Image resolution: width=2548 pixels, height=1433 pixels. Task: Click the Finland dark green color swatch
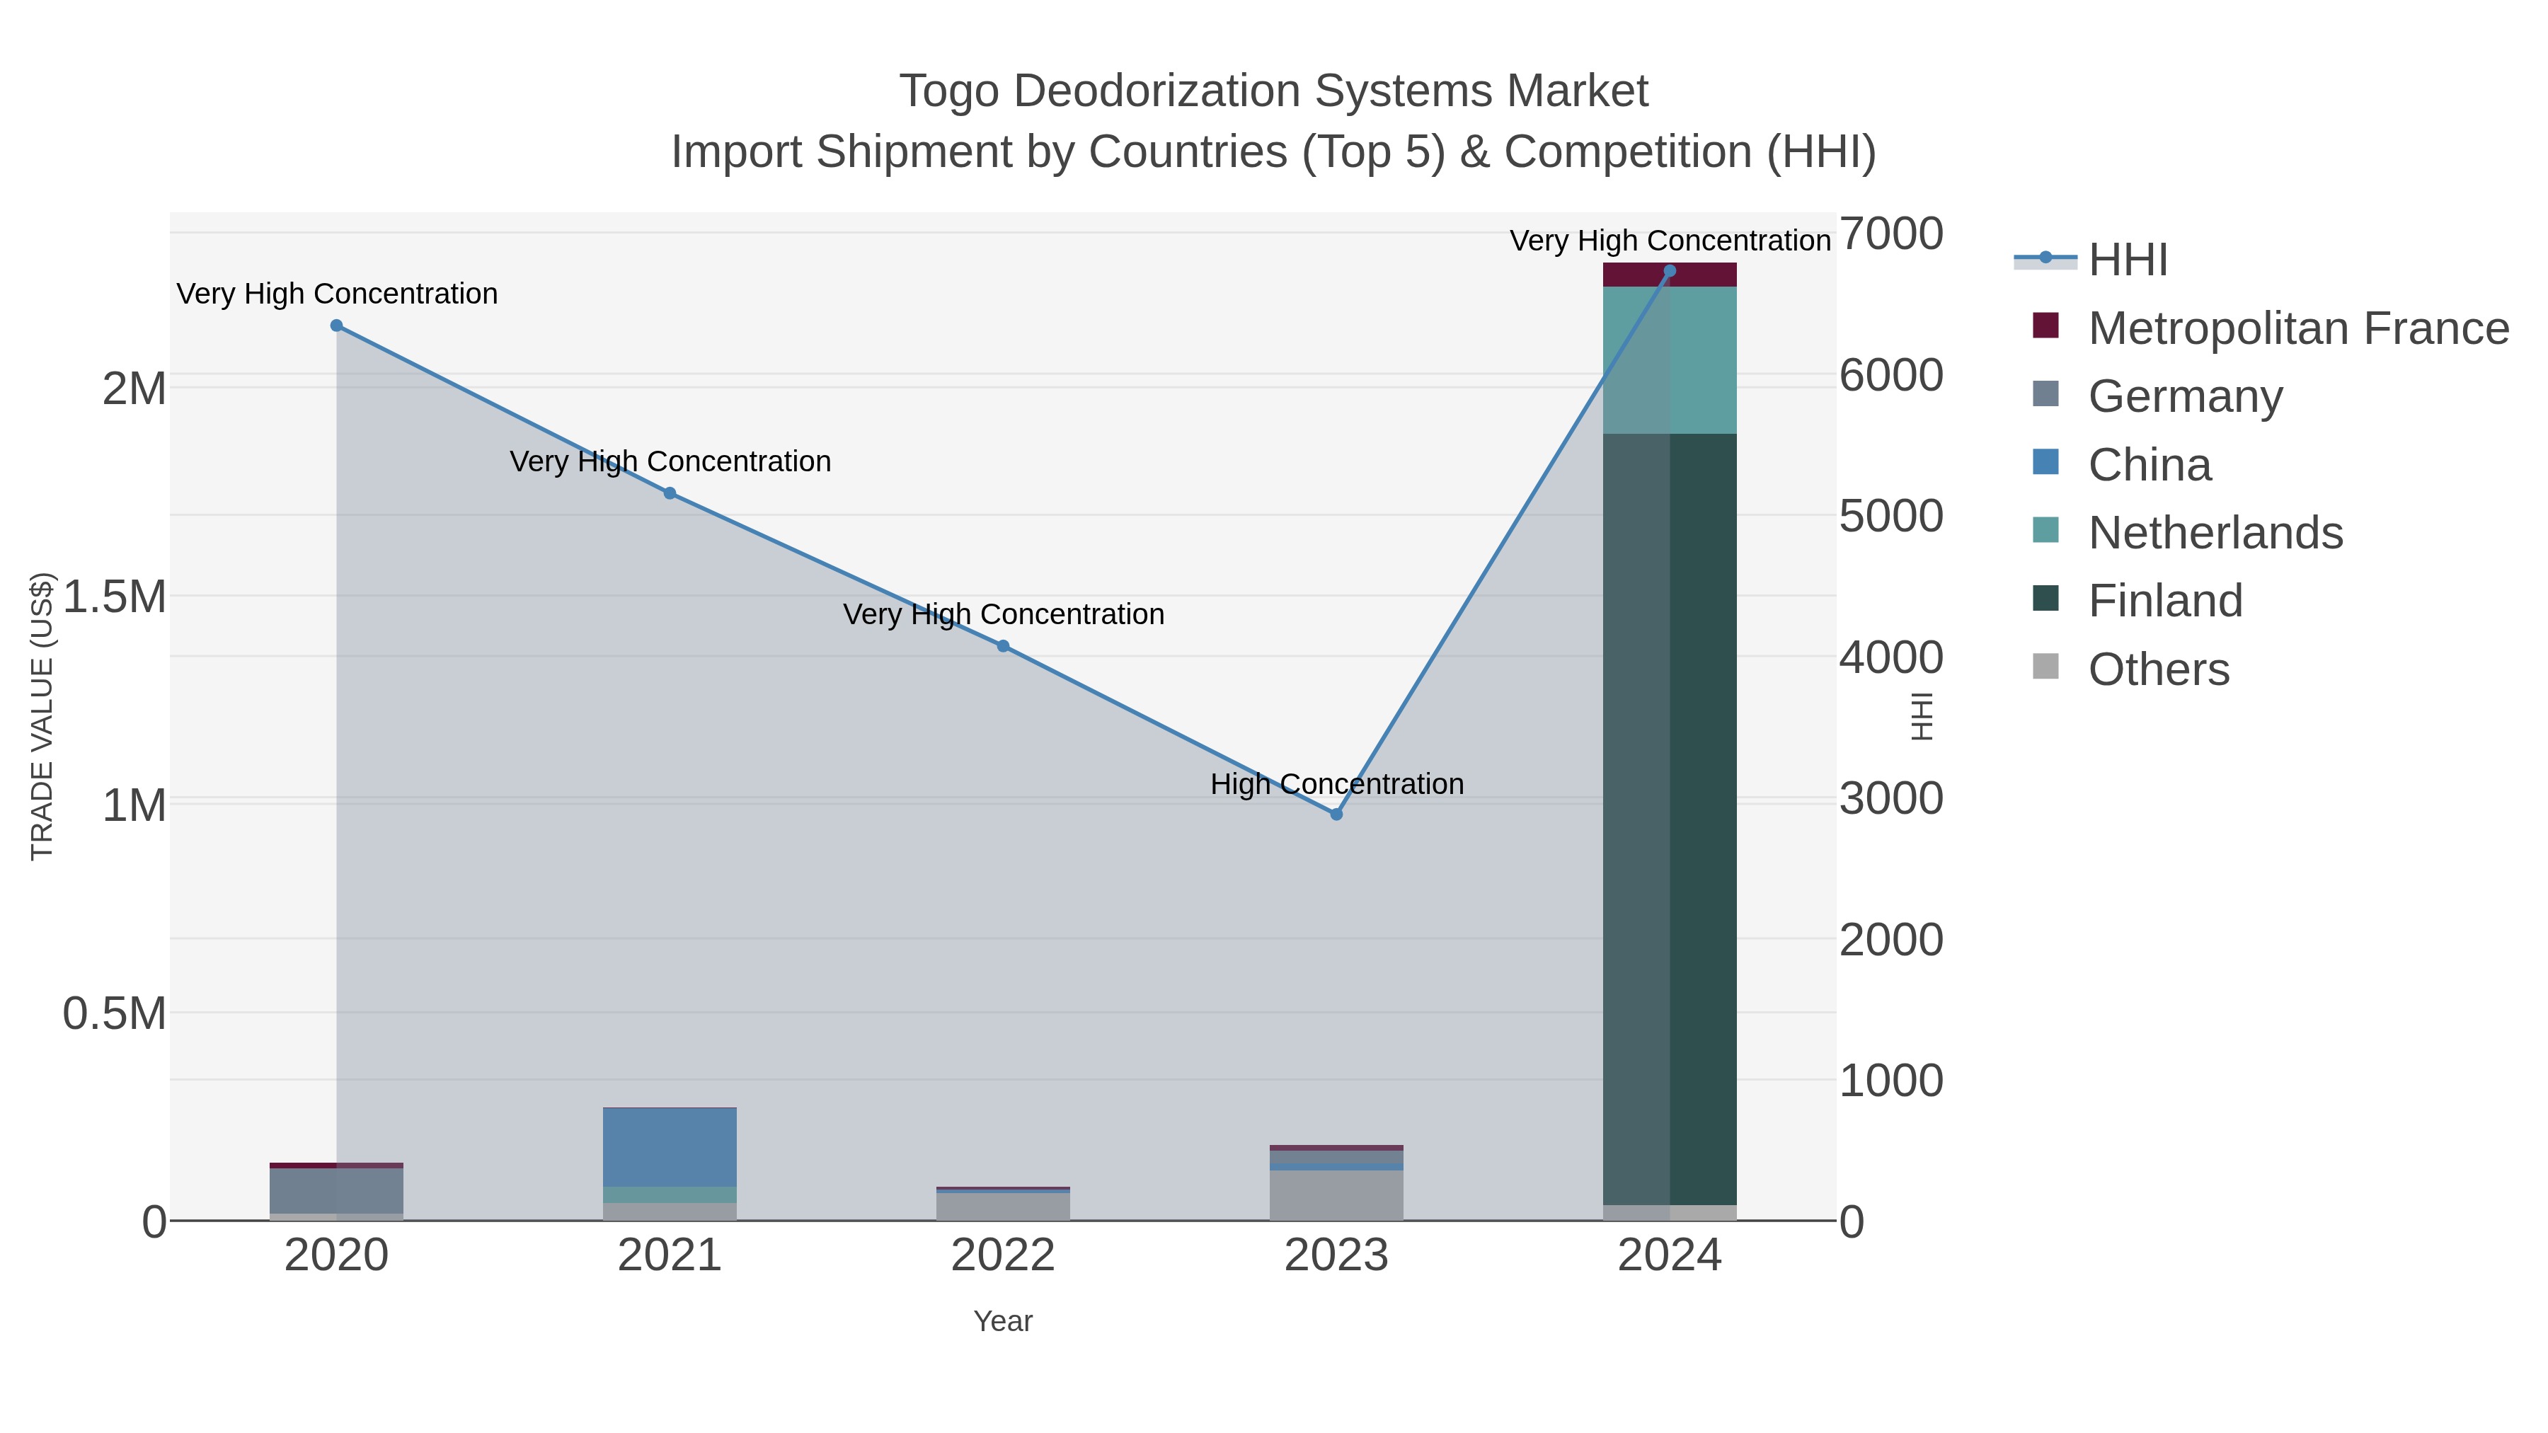[2045, 598]
